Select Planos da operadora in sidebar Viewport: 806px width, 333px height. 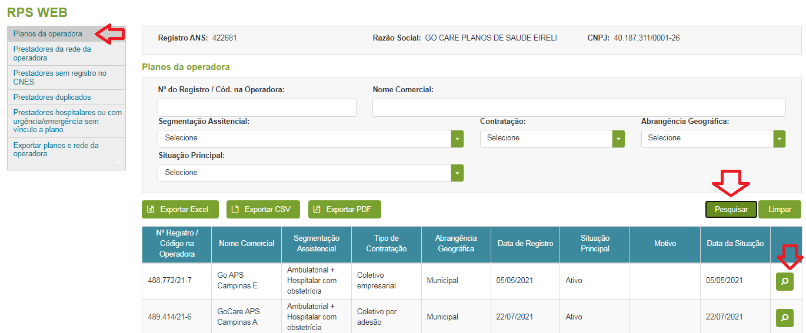click(x=48, y=34)
